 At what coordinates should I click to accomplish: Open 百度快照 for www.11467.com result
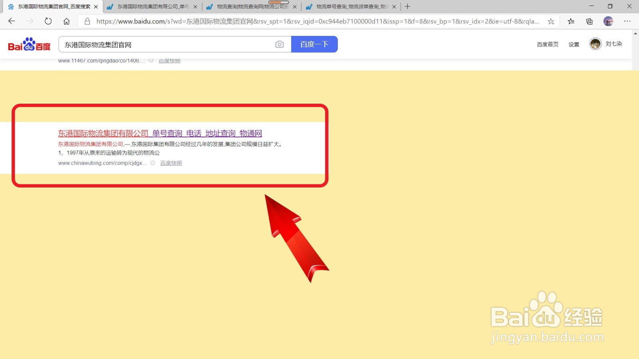tap(169, 61)
